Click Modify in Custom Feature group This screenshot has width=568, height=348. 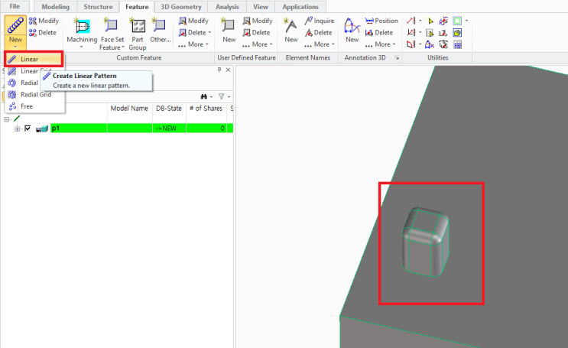coord(193,21)
